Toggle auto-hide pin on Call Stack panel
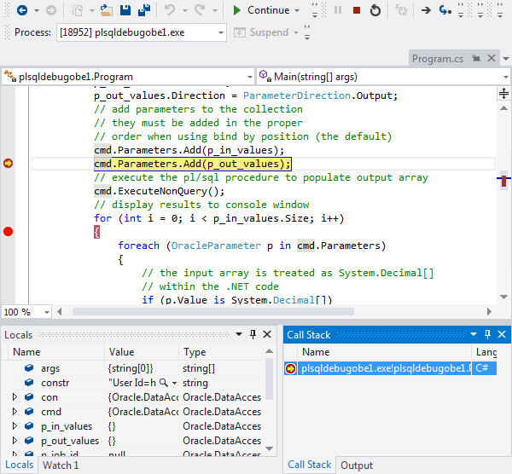 [486, 335]
